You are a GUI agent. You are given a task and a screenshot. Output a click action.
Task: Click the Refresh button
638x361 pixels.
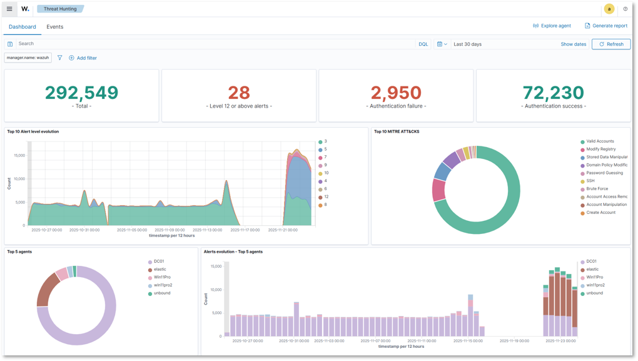610,44
